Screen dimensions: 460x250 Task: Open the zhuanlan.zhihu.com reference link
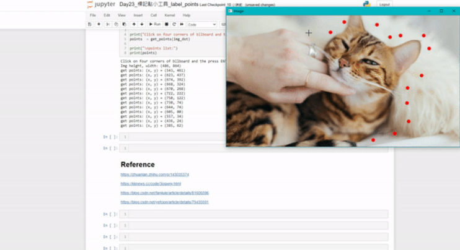[154, 175]
